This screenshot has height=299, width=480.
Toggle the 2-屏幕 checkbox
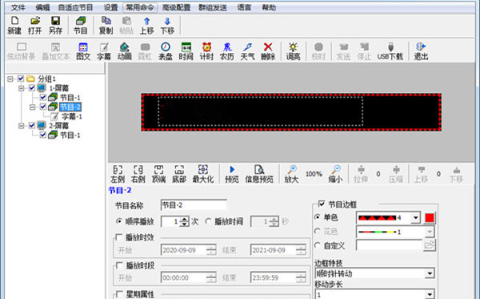pyautogui.click(x=32, y=125)
